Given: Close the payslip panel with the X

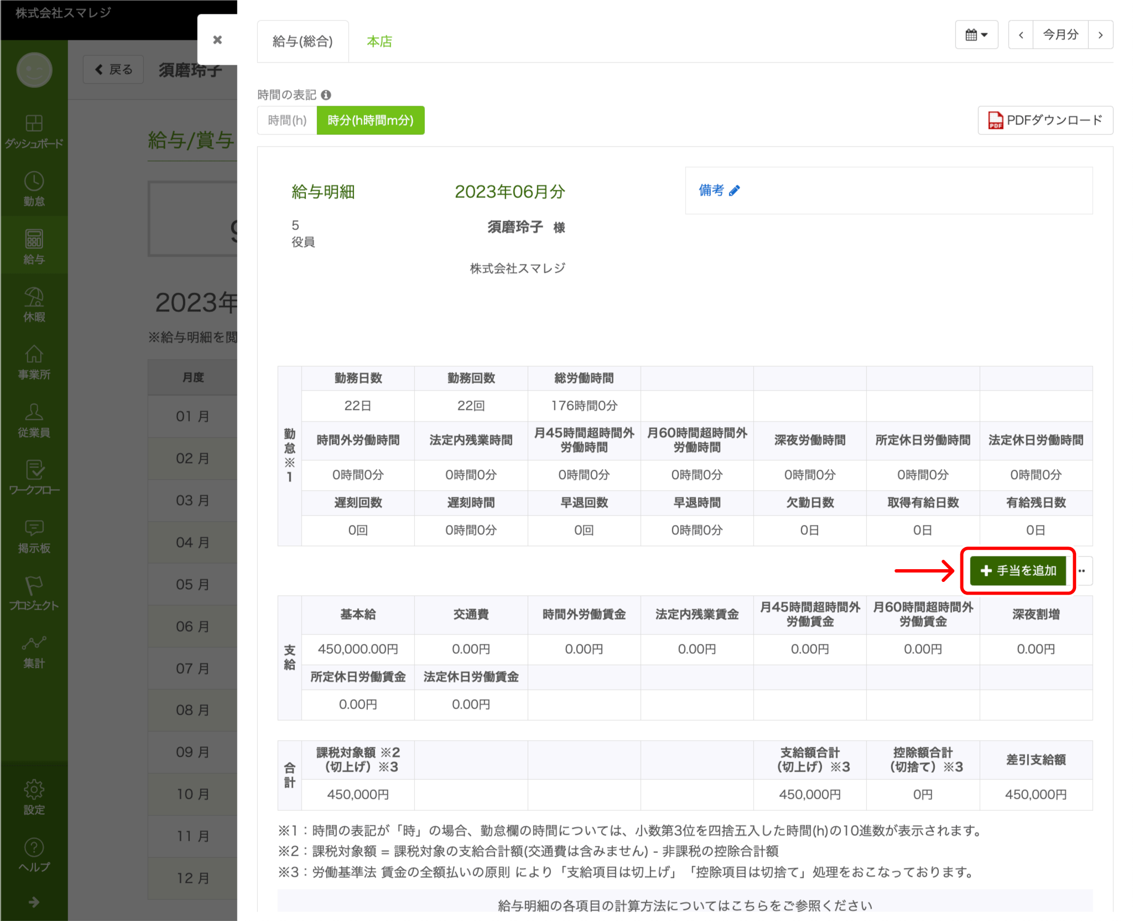Looking at the screenshot, I should (217, 40).
